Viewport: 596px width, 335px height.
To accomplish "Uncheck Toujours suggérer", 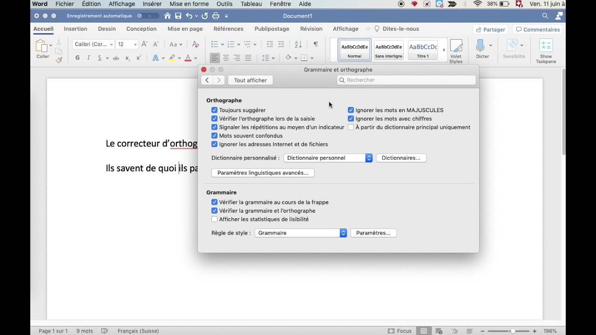I will 215,110.
